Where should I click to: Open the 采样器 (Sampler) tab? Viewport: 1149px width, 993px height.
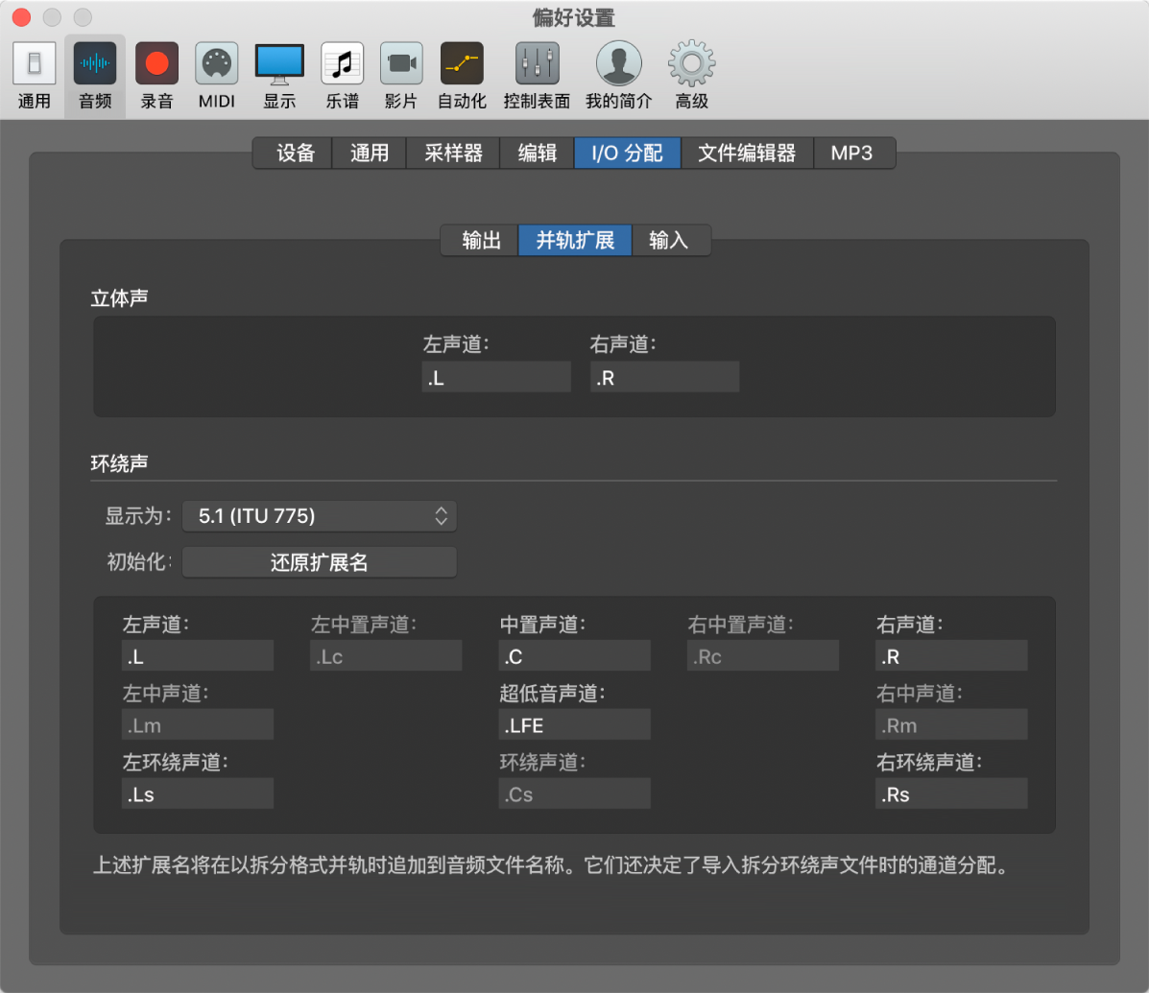click(x=452, y=153)
